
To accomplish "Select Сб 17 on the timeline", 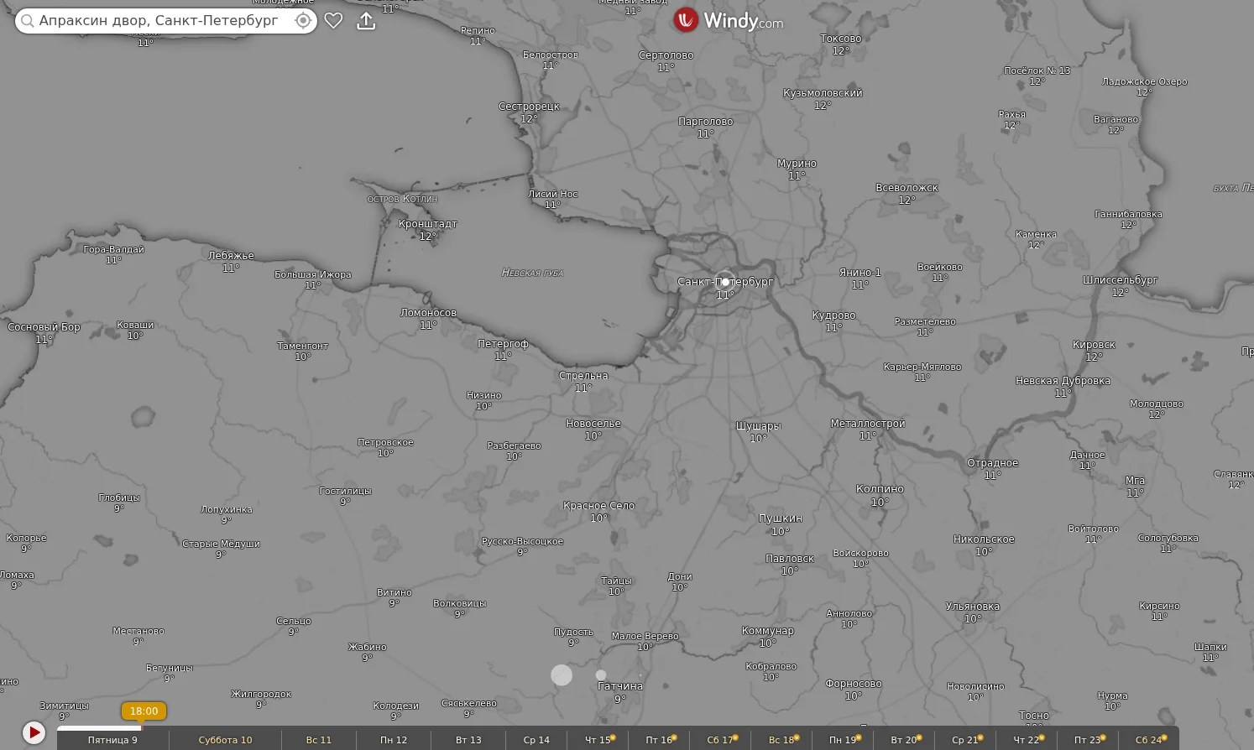I will pos(721,740).
